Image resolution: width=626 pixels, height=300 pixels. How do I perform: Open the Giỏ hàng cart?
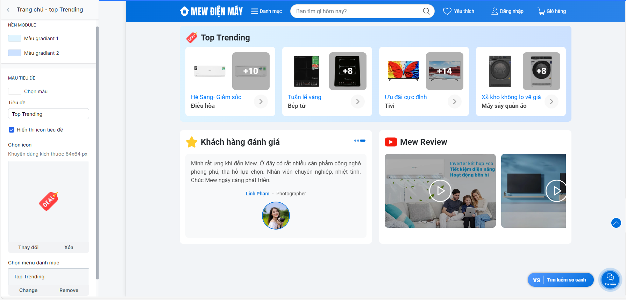tap(541, 11)
